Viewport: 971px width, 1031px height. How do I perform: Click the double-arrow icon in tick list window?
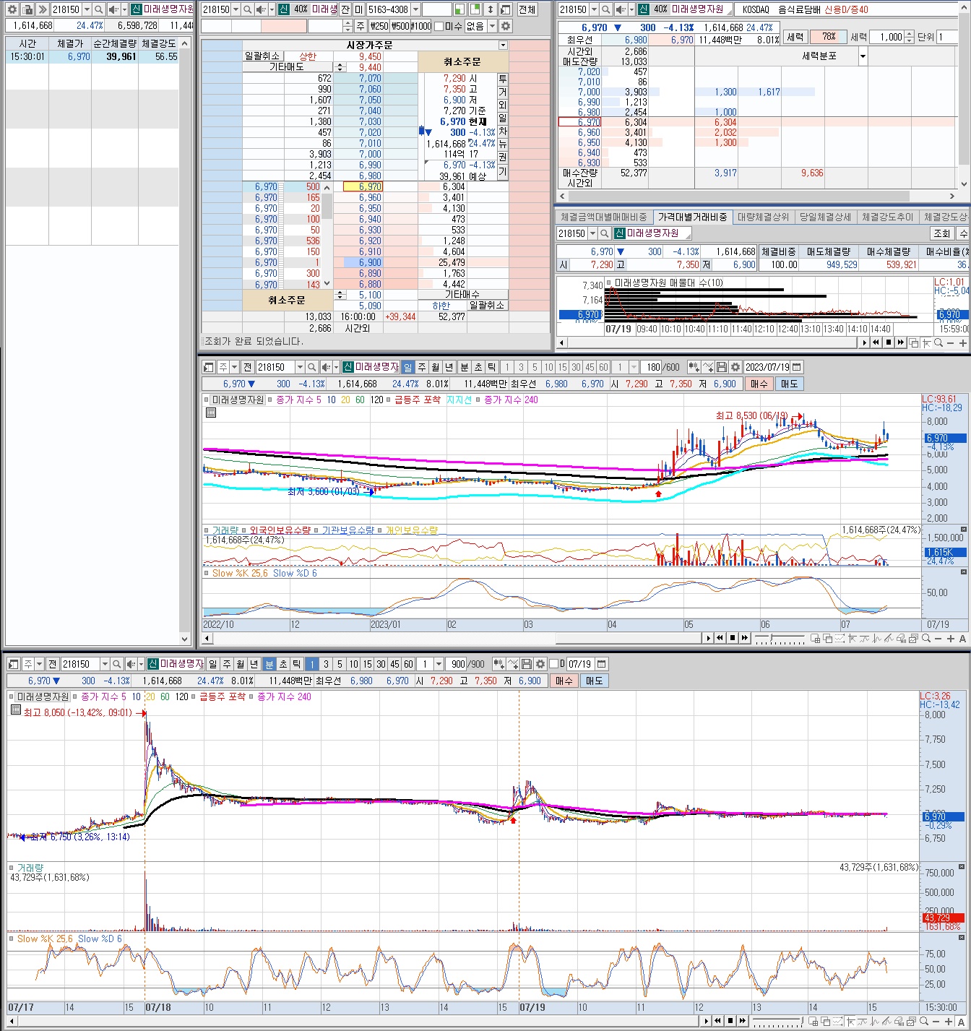pyautogui.click(x=43, y=9)
